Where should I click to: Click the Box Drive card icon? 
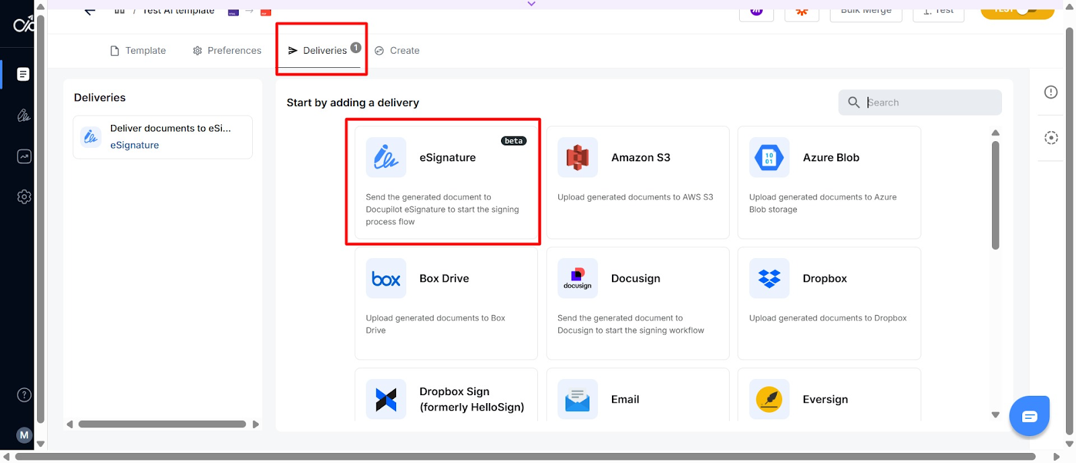point(386,278)
